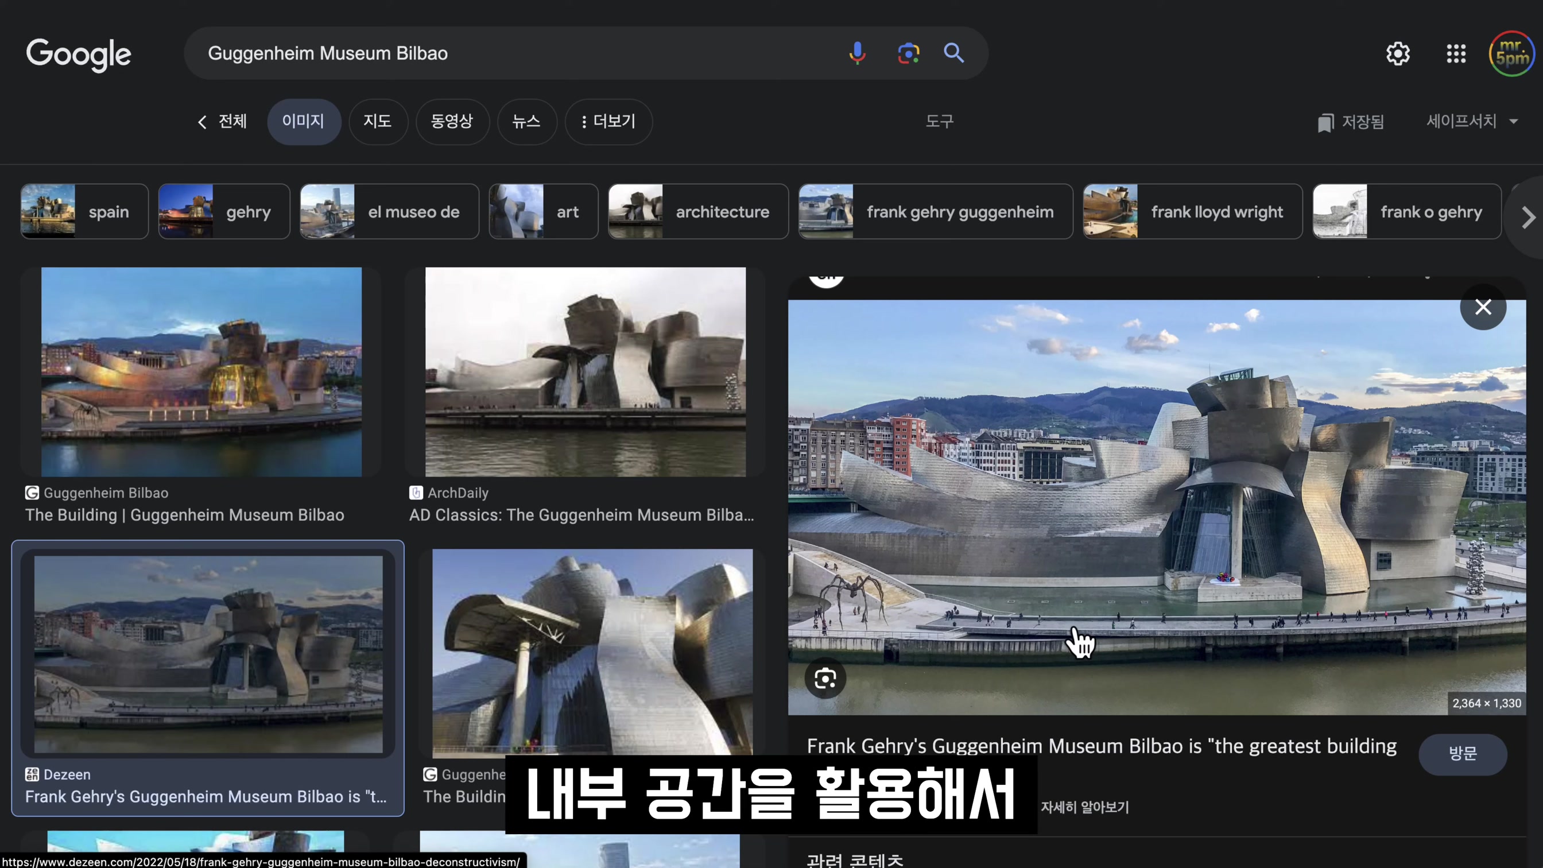The image size is (1543, 868).
Task: Click the 'Guggenheim Bilbao' source name text
Action: [106, 493]
